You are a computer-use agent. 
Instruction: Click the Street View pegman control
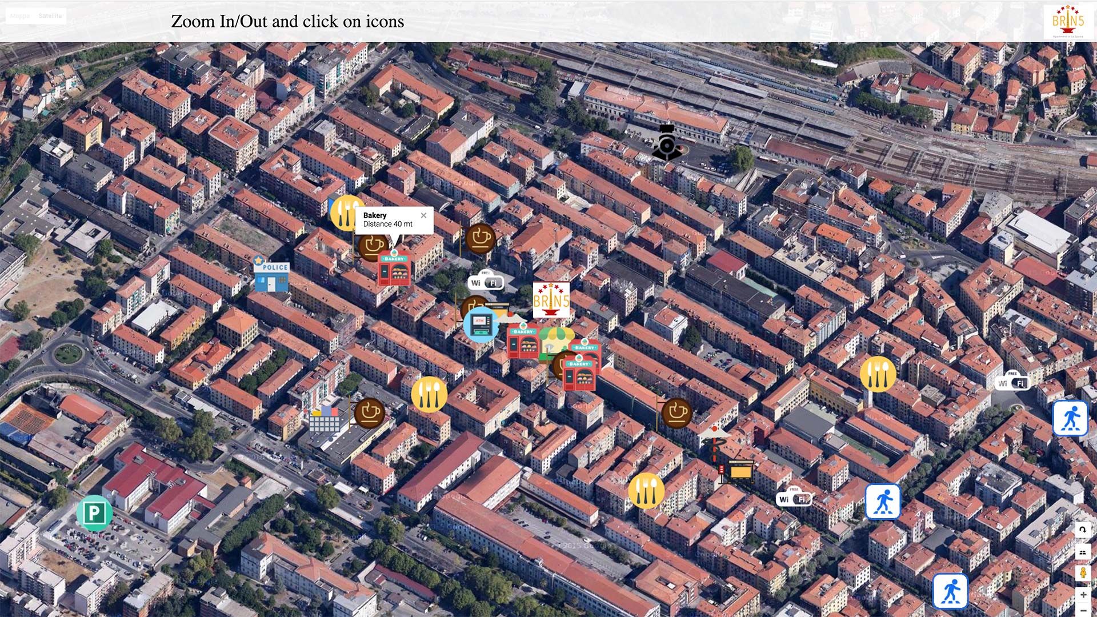point(1083,573)
